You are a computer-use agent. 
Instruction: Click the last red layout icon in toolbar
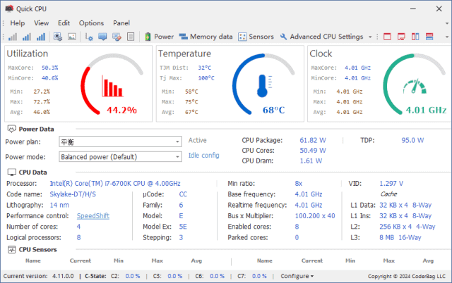pyautogui.click(x=429, y=37)
